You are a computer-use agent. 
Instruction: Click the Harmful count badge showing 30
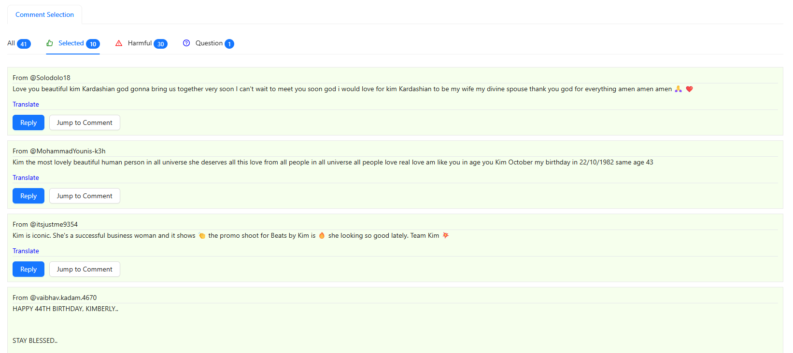pos(161,43)
